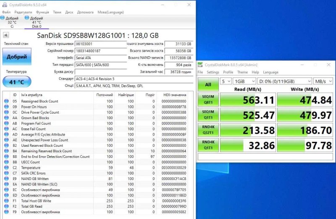Click the CrystalDiskInfo app icon in title bar

(x=5, y=5)
